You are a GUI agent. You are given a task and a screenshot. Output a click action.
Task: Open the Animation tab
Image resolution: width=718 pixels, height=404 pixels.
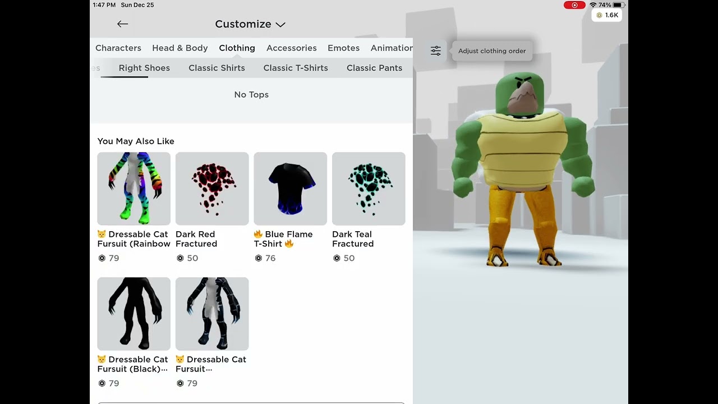392,48
